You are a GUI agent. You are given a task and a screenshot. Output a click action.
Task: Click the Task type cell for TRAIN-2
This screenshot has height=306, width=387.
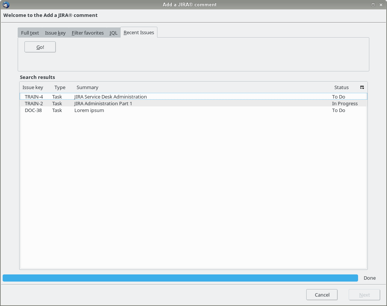[x=57, y=103]
